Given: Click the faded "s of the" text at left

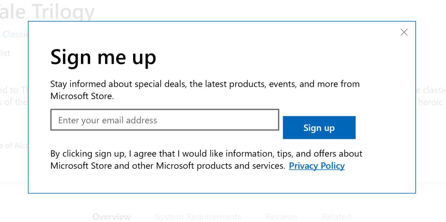Looking at the screenshot, I should (x=13, y=102).
